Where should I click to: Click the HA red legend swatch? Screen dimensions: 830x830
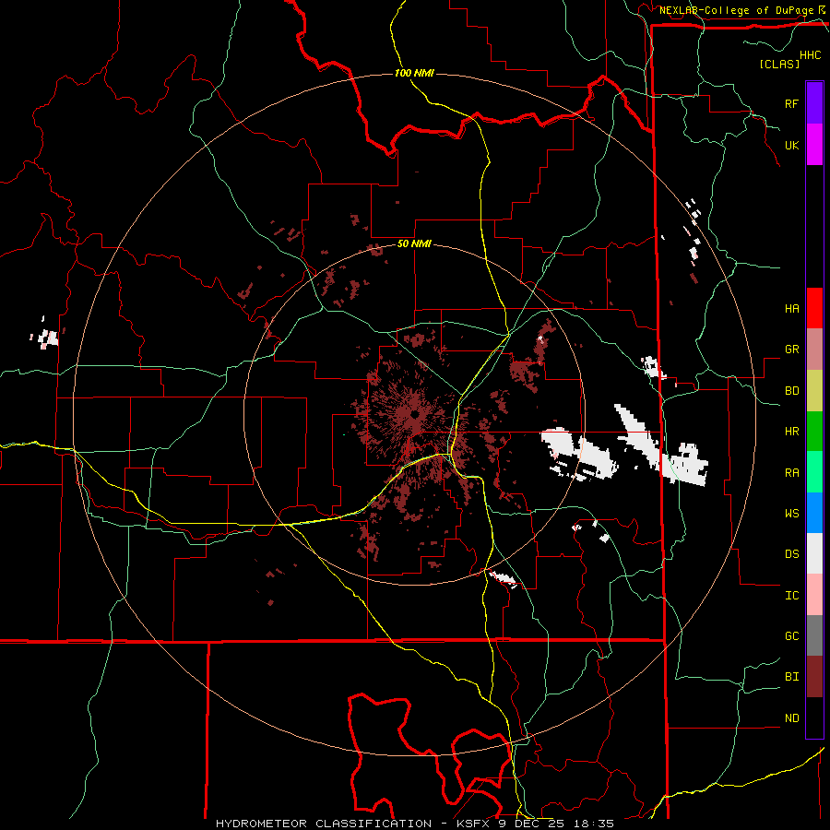pyautogui.click(x=814, y=308)
